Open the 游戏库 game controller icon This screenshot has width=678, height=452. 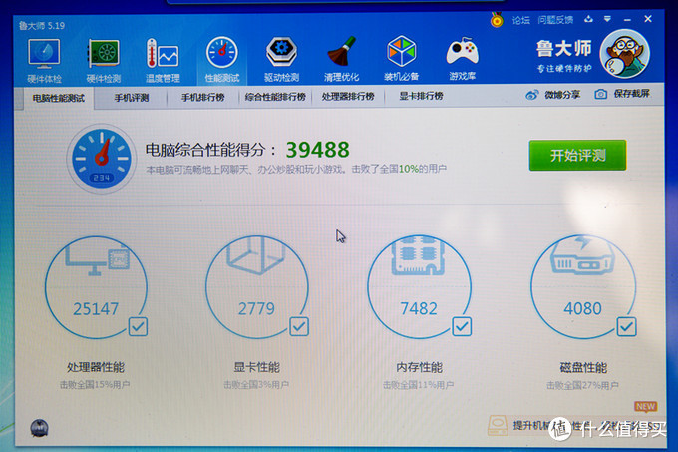[462, 52]
